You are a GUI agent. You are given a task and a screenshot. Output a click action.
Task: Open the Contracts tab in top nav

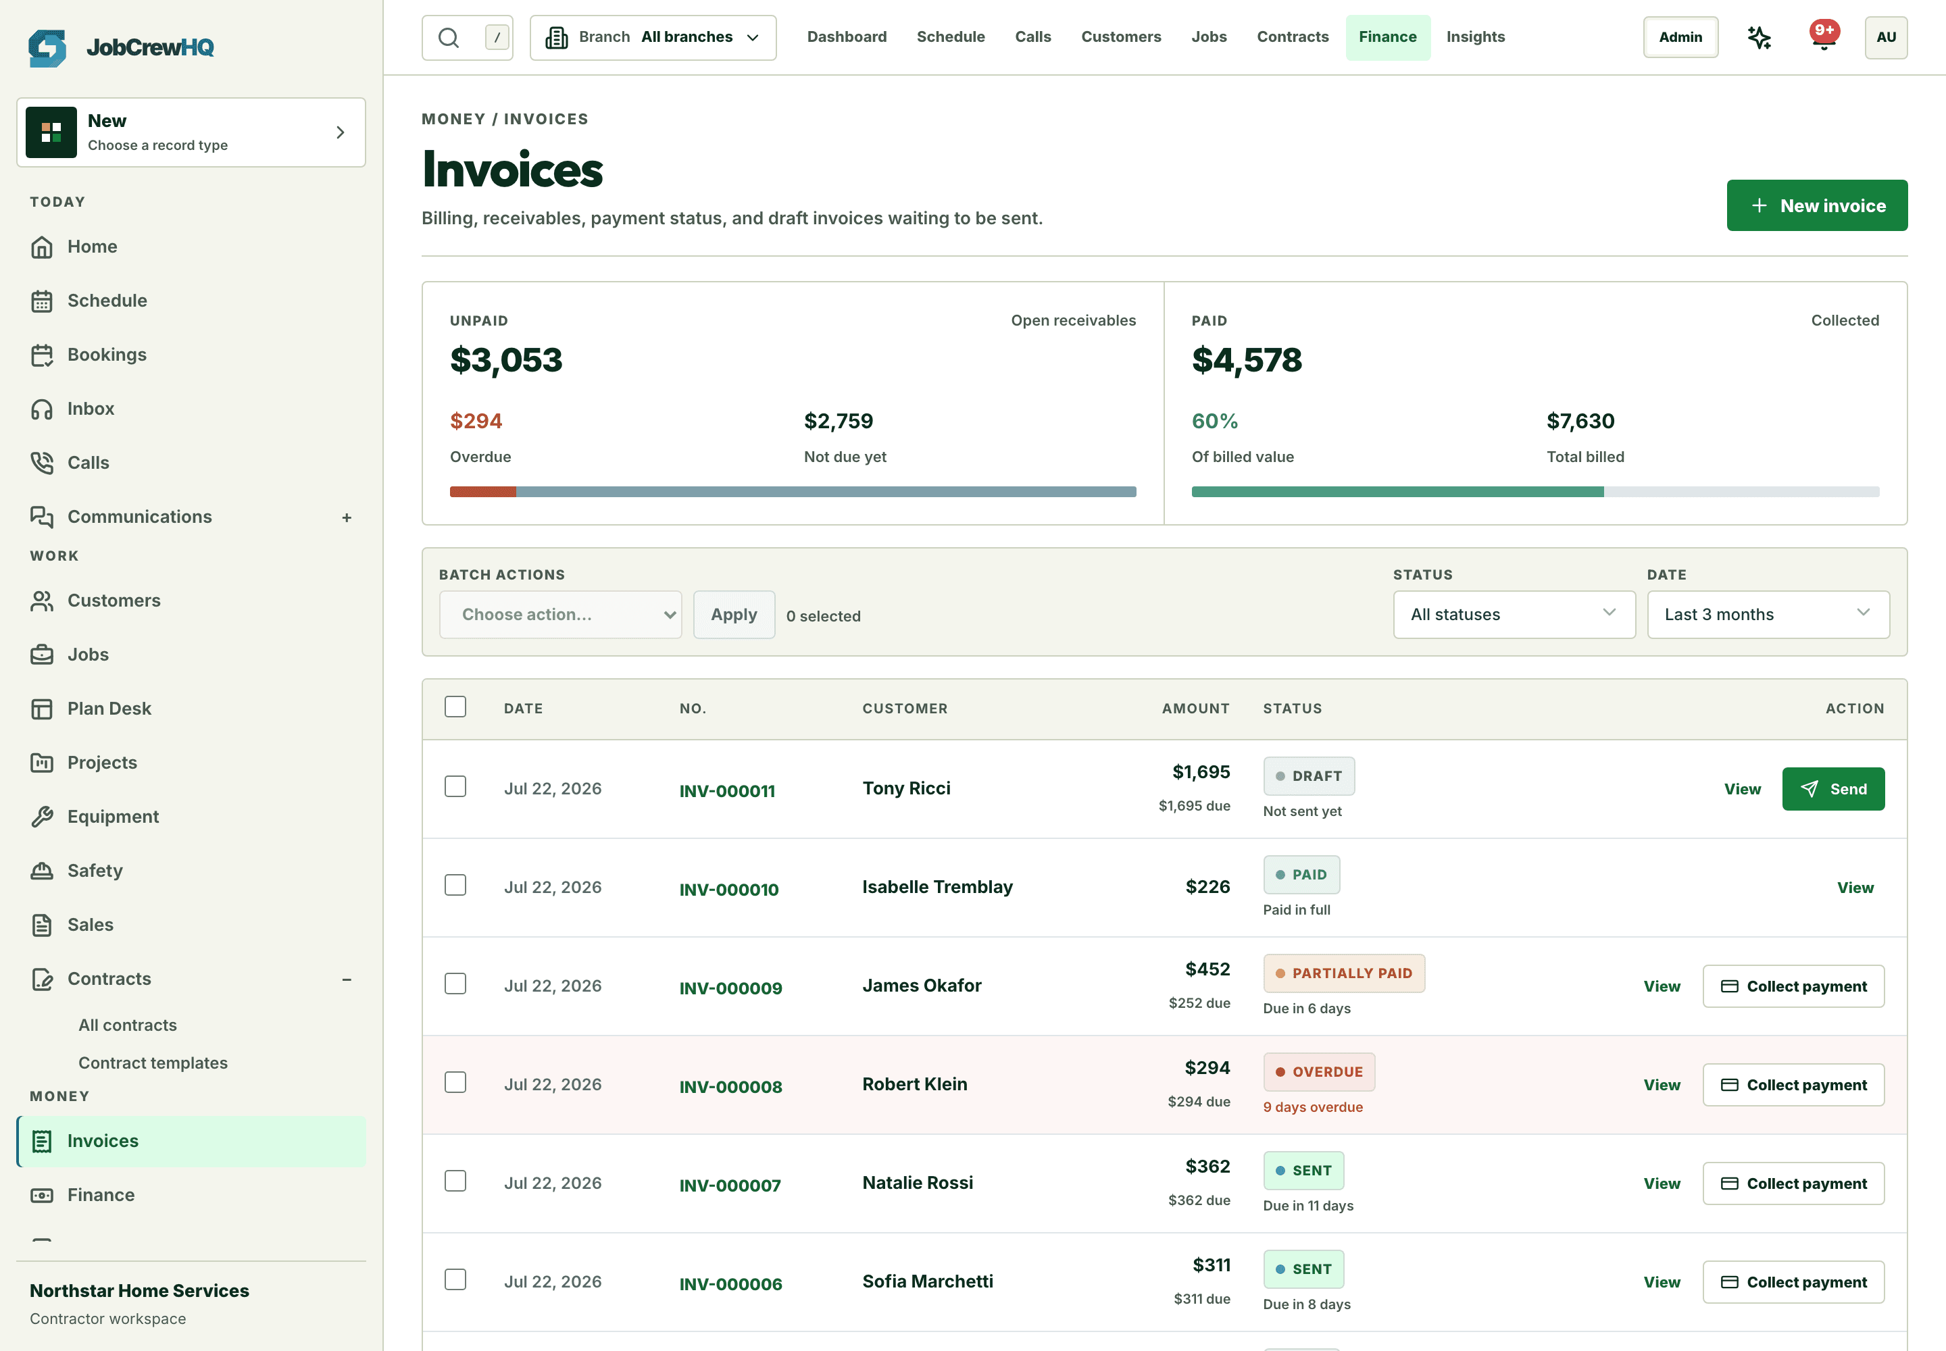pos(1292,37)
